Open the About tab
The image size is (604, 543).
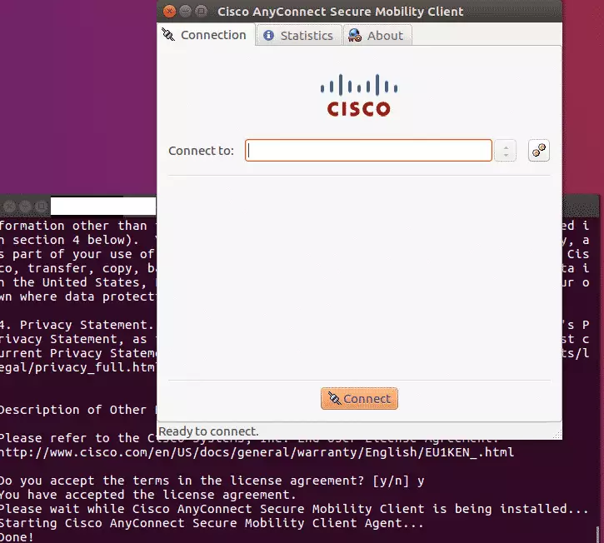click(377, 36)
